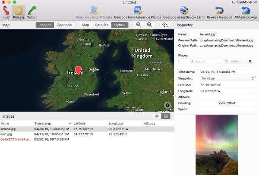Select the red 0e452721e3c91ce... row

pos(87,139)
